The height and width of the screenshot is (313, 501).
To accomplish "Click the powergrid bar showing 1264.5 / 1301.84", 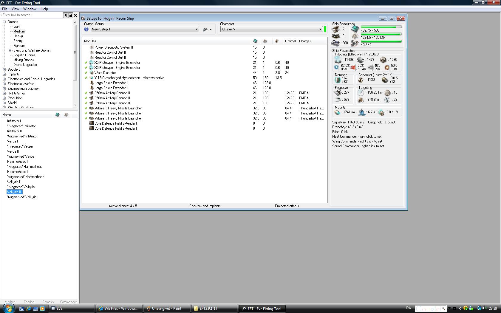I will (381, 34).
